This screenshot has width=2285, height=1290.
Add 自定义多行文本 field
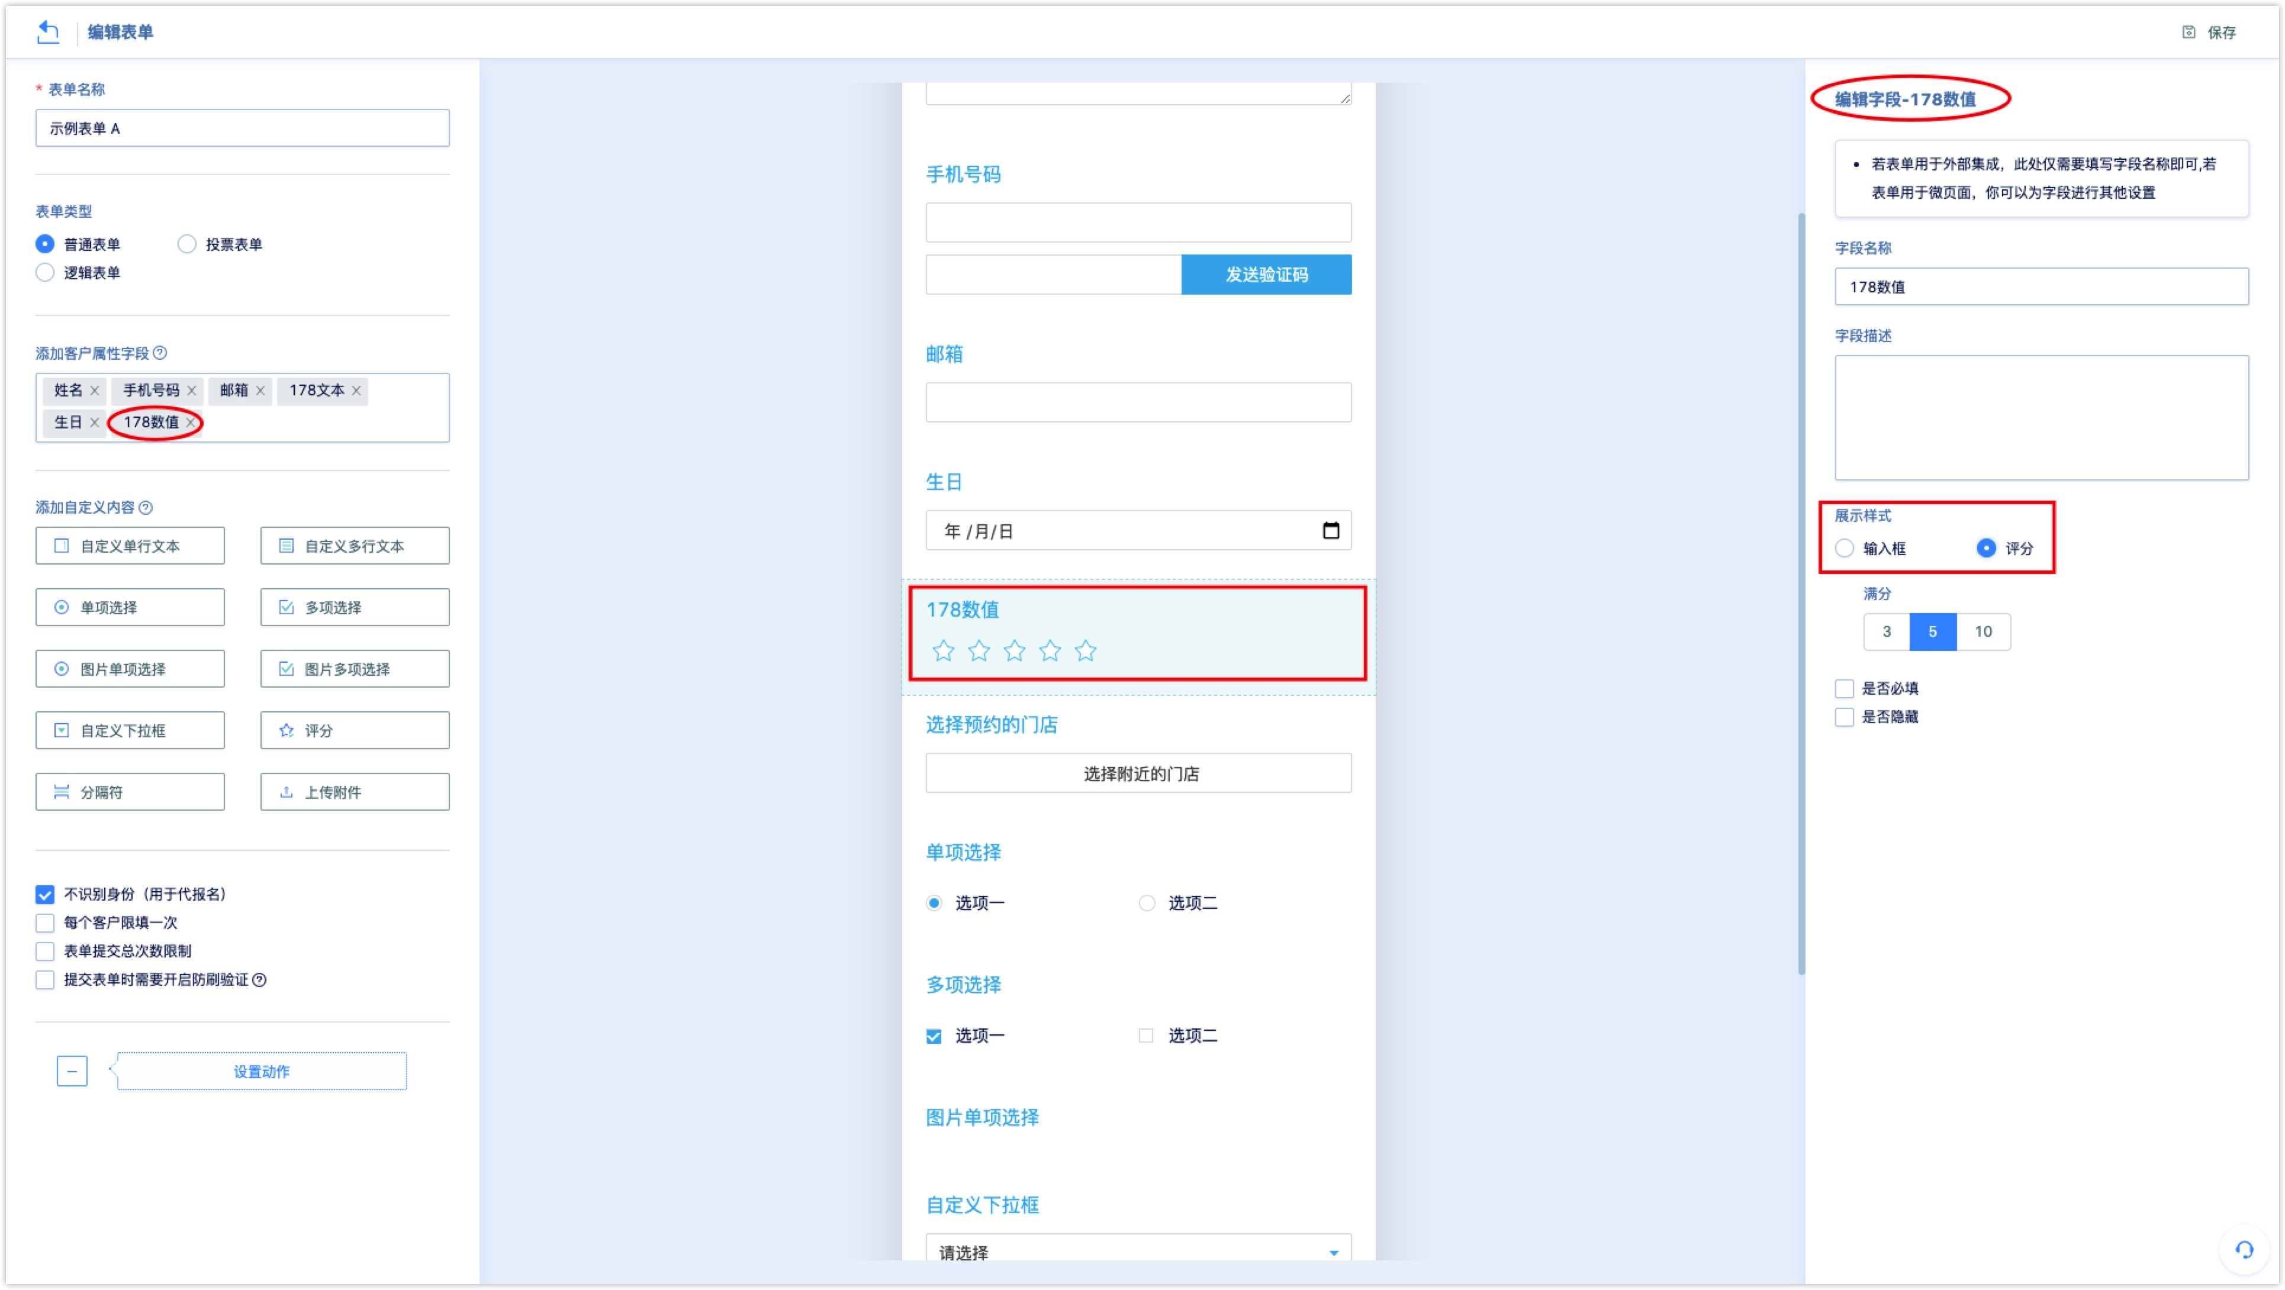pos(354,545)
